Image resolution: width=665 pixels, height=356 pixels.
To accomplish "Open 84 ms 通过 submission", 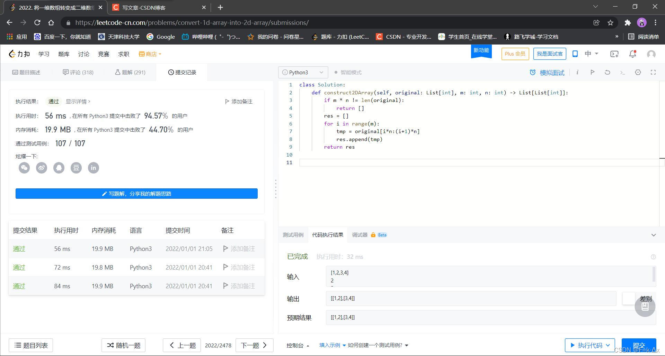I will (x=19, y=286).
